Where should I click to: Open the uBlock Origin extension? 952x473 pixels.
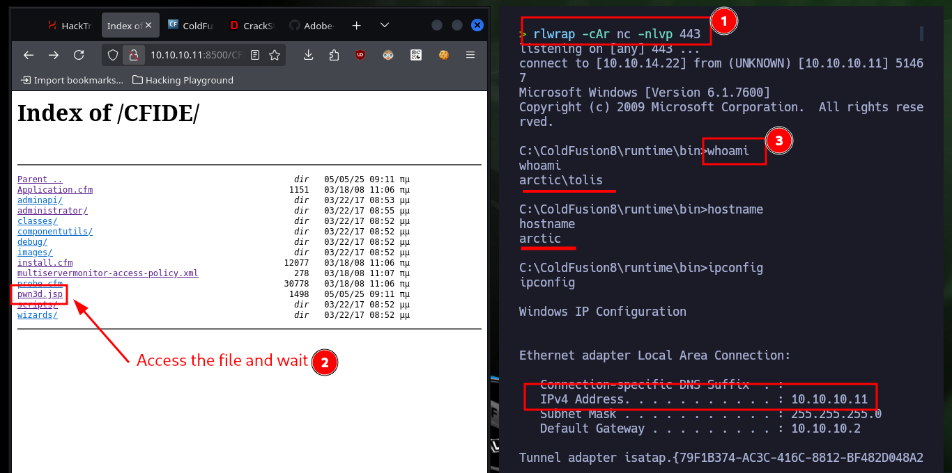coord(360,55)
